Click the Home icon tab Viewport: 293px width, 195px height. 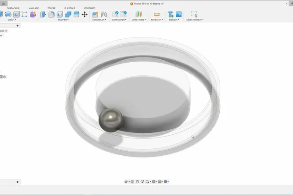(x=4, y=4)
